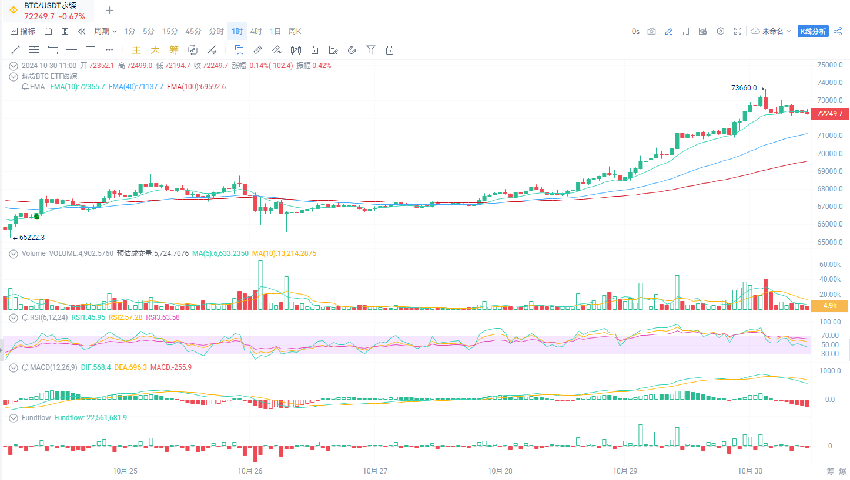Open the 指标 indicators menu
850x480 pixels.
(23, 31)
